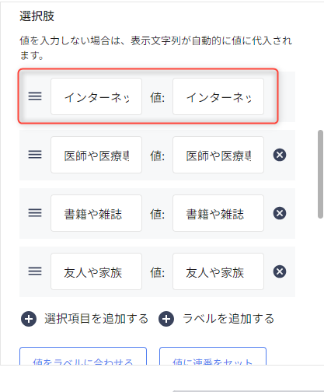
Task: Delete the 医師や医療 option row
Action: pos(280,155)
